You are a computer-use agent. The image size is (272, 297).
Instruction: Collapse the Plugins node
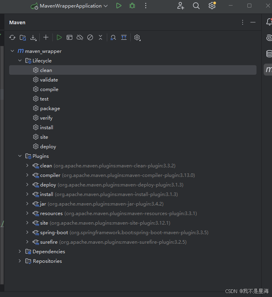(20, 156)
